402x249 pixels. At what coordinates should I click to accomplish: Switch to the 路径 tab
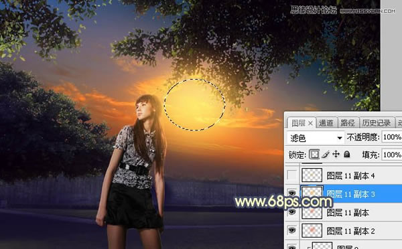[348, 123]
